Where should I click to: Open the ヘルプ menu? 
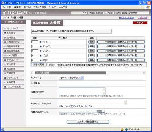[x=63, y=7]
